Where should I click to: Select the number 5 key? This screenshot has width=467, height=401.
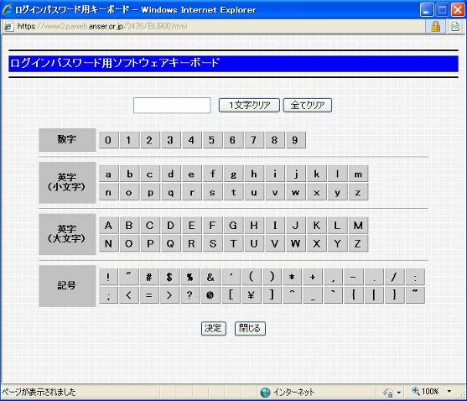click(x=212, y=140)
